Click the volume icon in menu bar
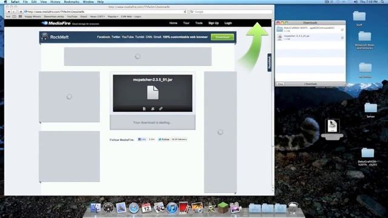Screen dimensions: 388x218 (356, 2)
